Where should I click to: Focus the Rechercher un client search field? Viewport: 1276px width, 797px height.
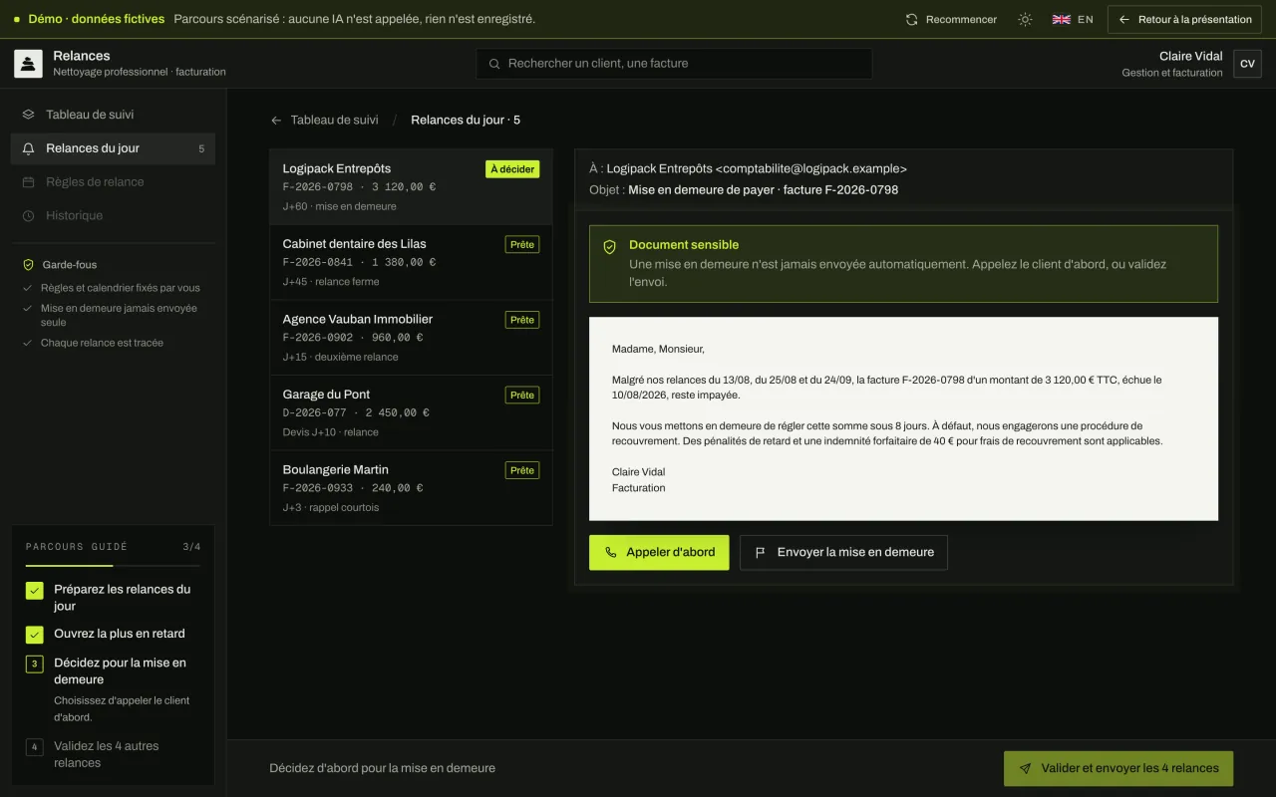pyautogui.click(x=674, y=63)
